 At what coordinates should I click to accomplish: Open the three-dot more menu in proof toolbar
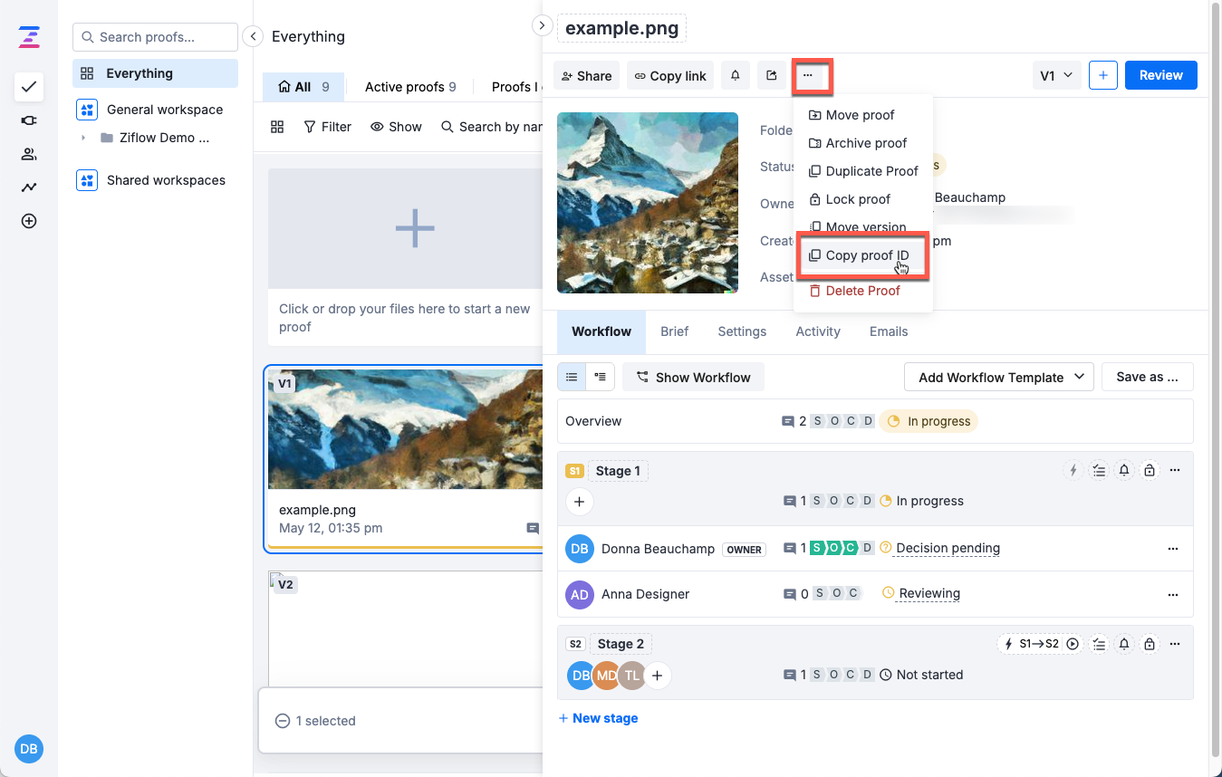(808, 76)
